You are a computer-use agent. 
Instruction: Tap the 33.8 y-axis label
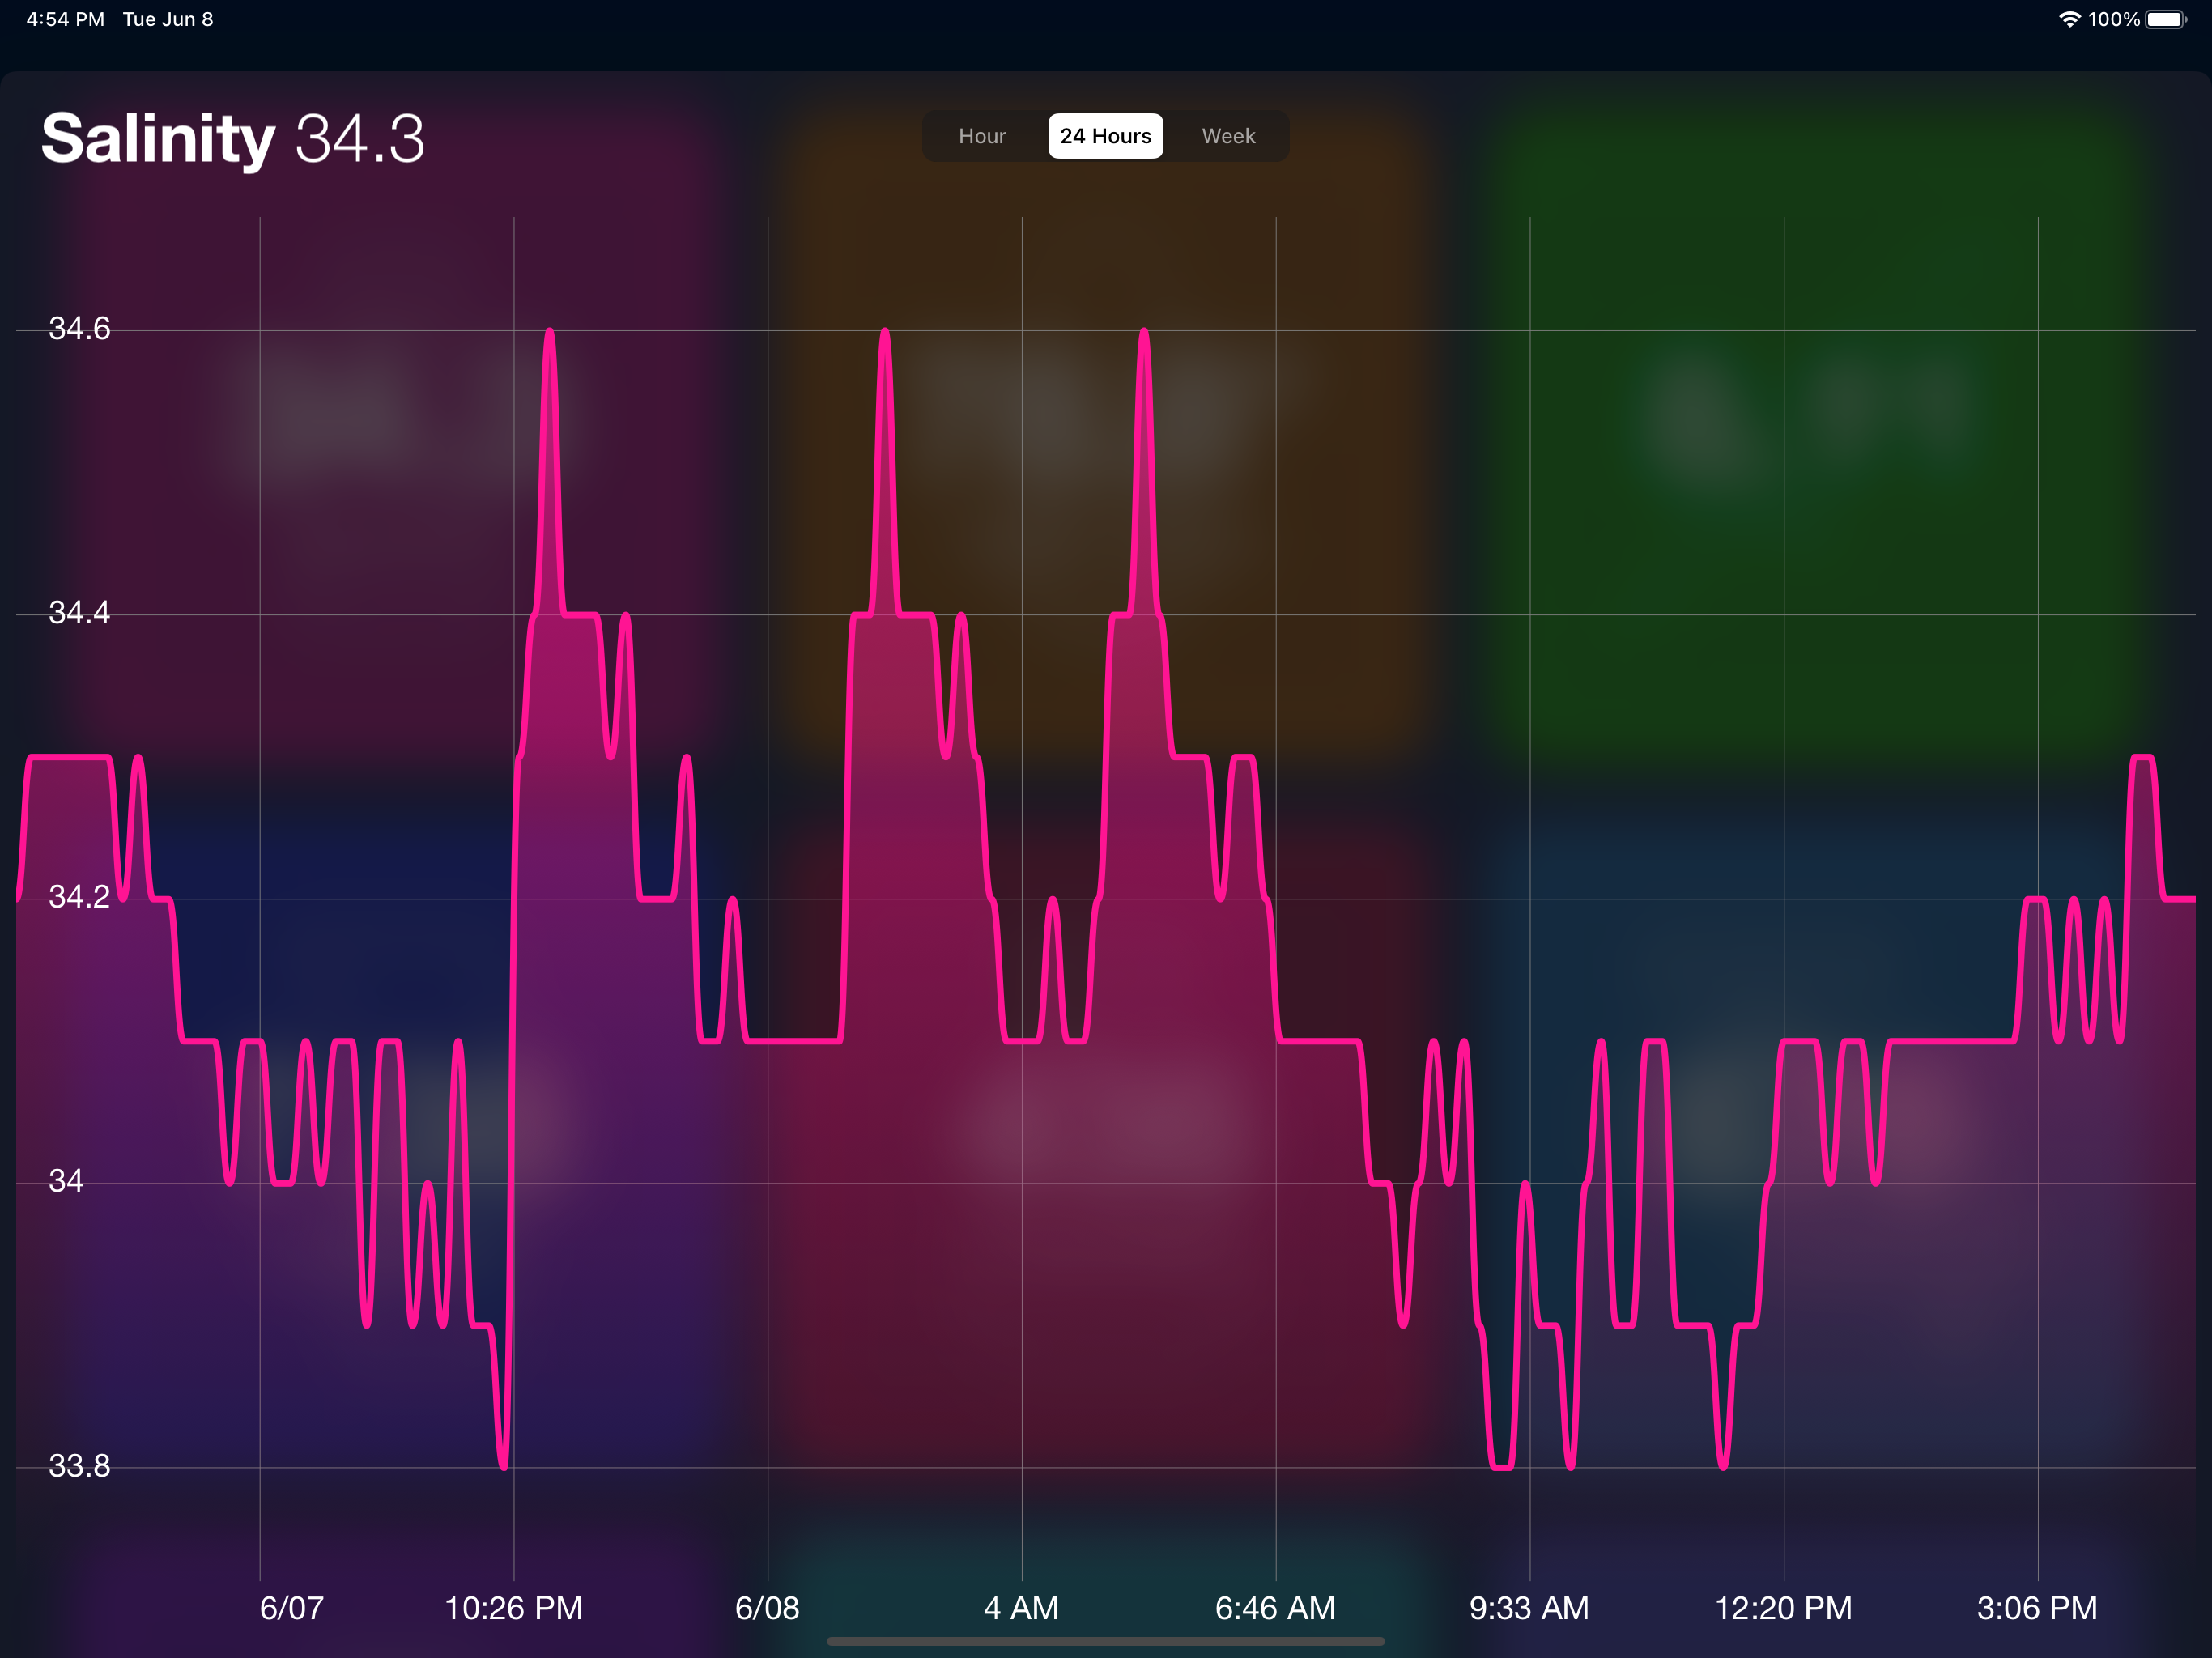79,1465
